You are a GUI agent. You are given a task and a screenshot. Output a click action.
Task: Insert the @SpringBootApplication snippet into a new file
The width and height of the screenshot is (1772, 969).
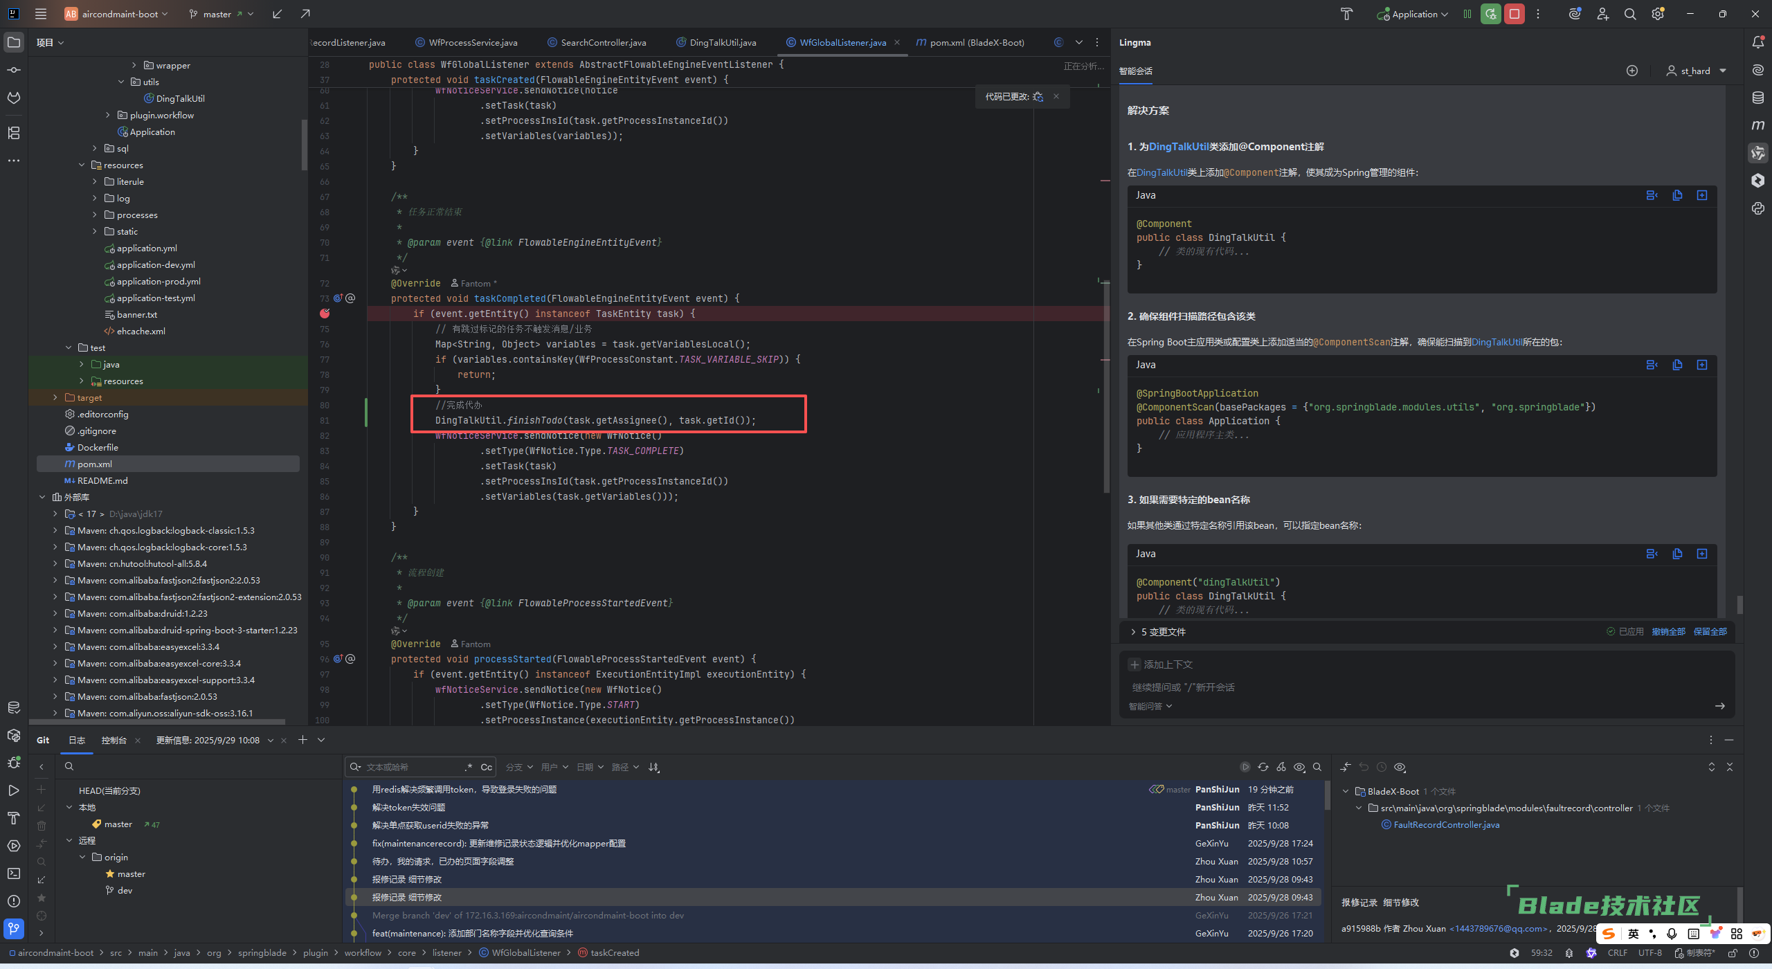(1702, 365)
